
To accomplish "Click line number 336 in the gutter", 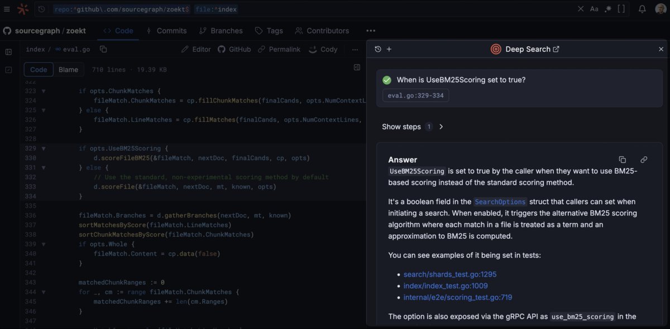I will tap(30, 215).
